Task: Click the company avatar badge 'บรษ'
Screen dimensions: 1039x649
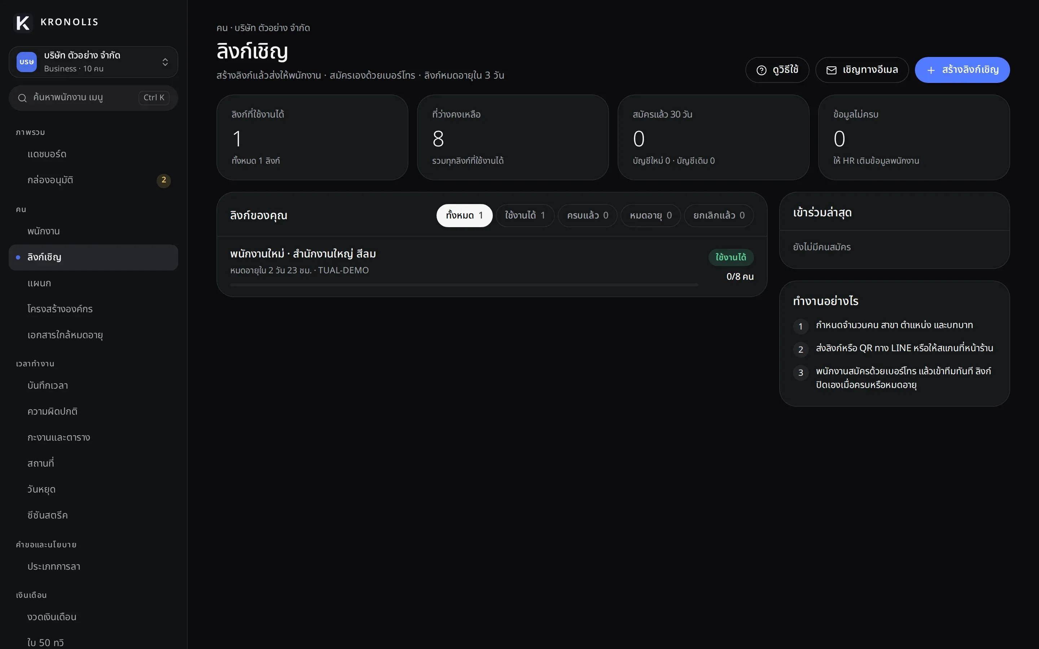Action: click(x=27, y=62)
